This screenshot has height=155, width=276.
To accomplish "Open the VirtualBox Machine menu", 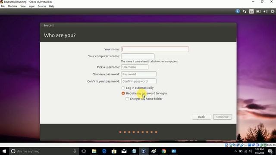I will point(13,6).
